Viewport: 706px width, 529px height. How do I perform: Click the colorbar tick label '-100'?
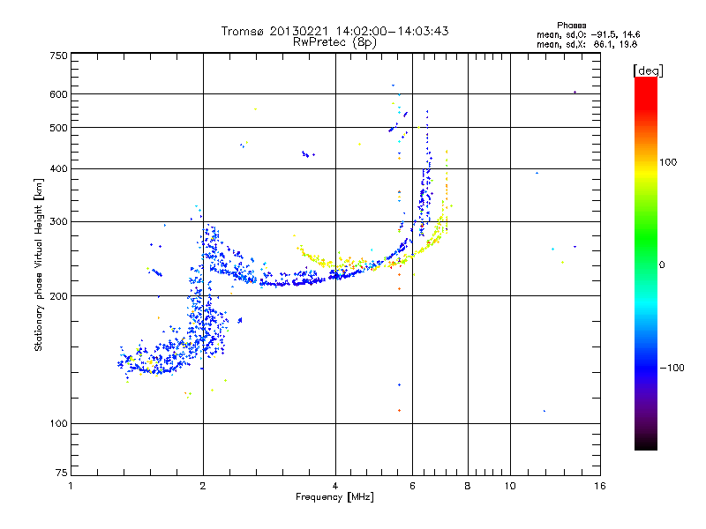672,368
